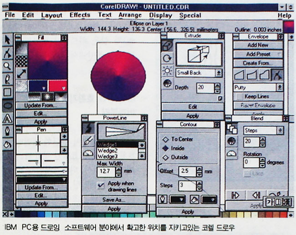The height and width of the screenshot is (235, 296).
Task: Click the Blend color wheel icon
Action: pos(232,141)
